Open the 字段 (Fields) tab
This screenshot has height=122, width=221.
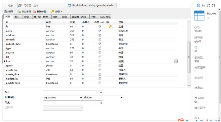point(8,16)
